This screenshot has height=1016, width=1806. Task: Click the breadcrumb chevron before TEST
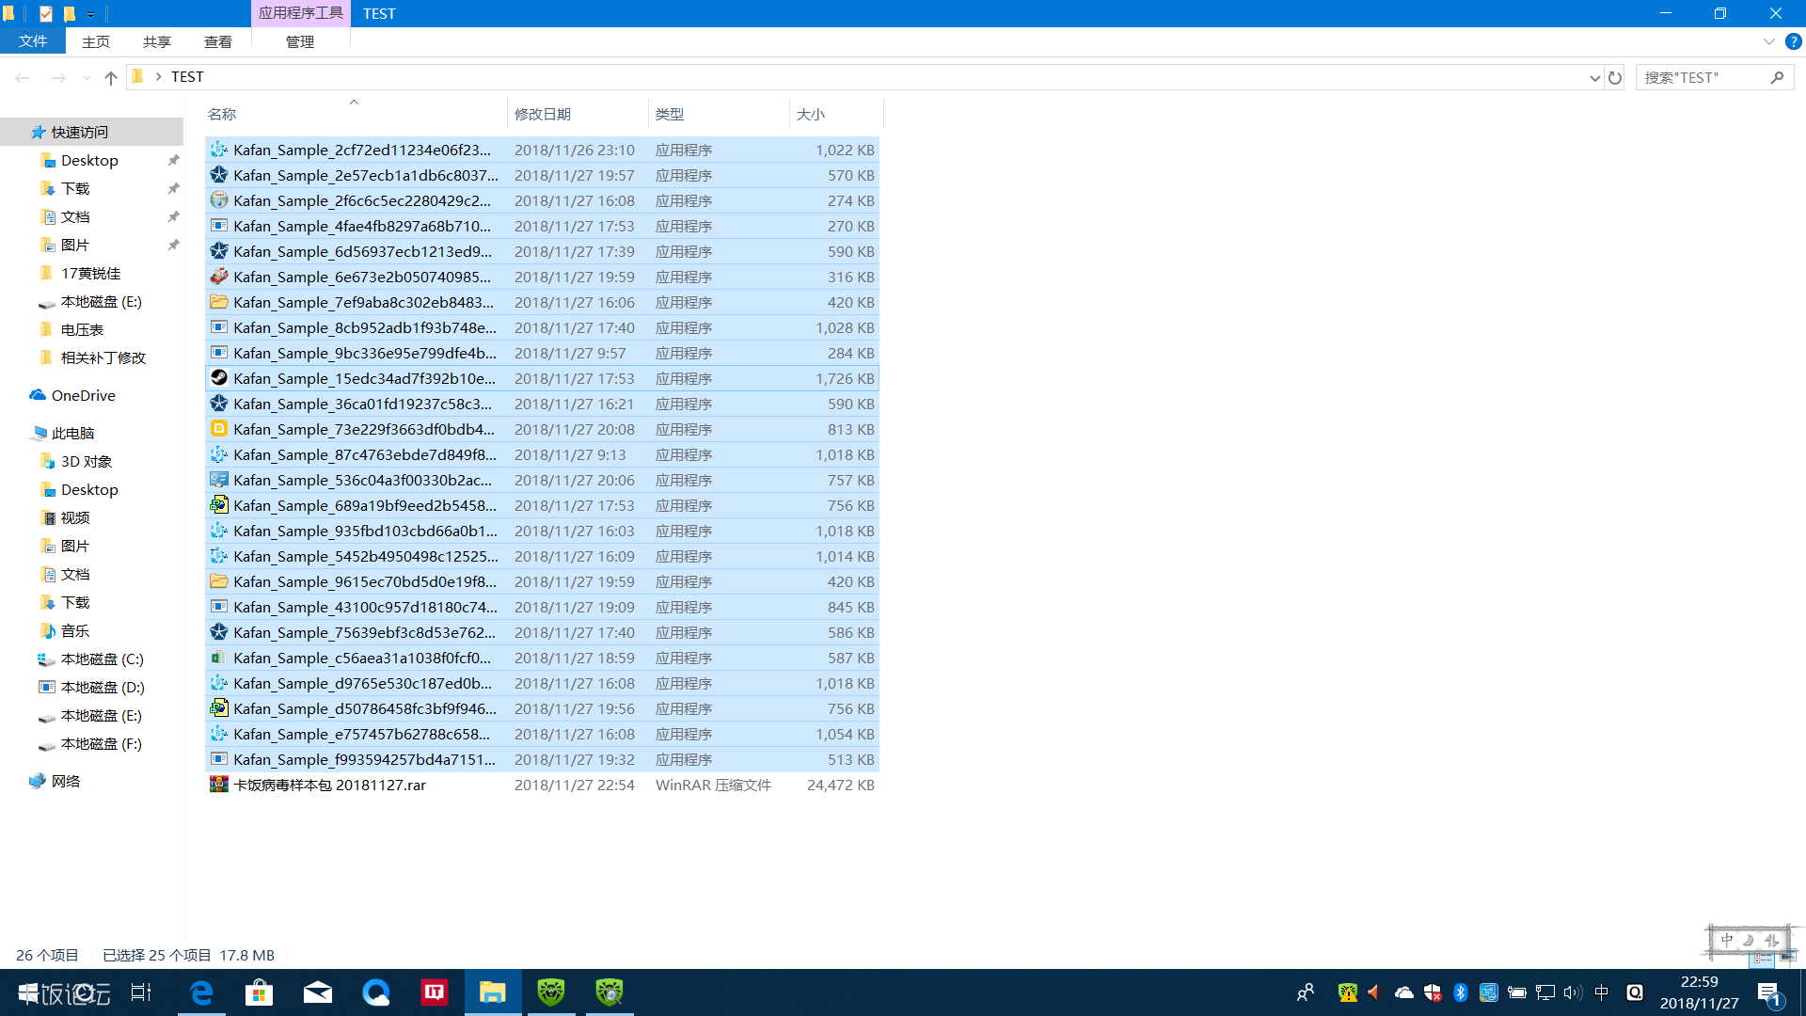[x=159, y=77]
